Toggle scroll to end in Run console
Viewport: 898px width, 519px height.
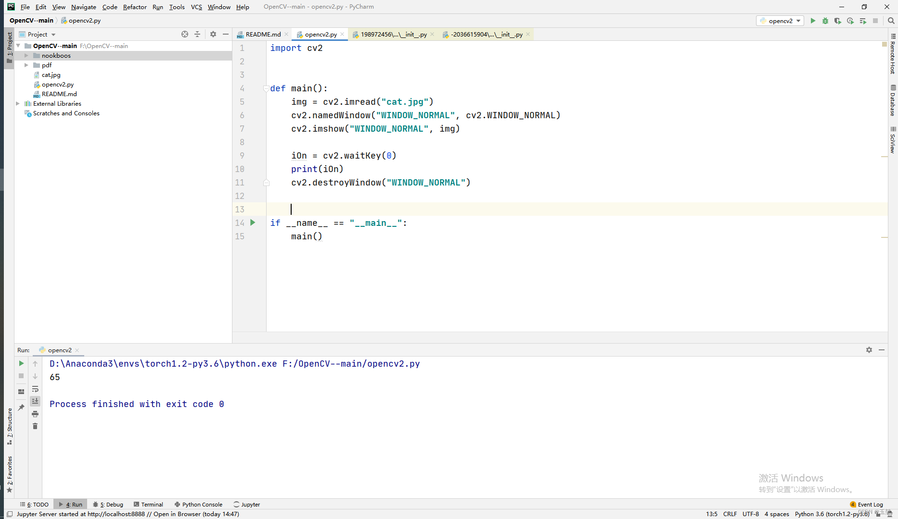click(x=35, y=401)
